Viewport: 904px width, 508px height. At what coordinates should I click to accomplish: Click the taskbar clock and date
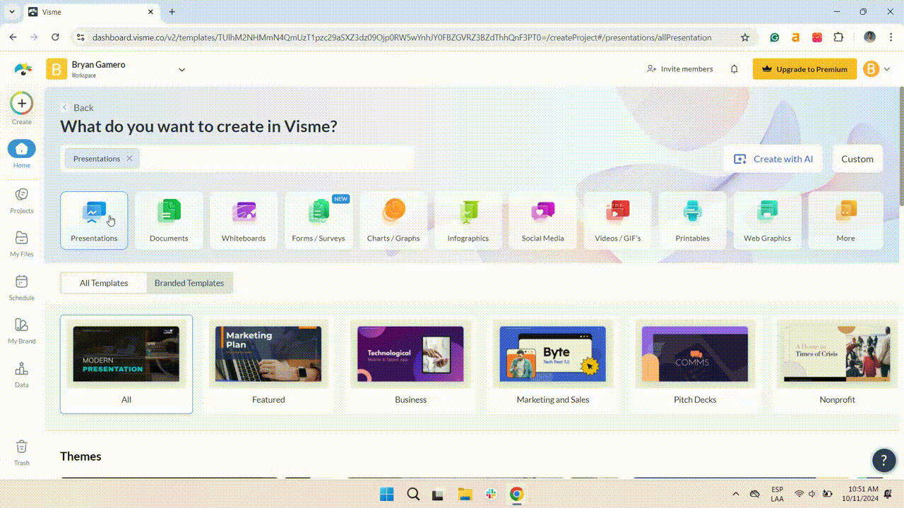(860, 494)
